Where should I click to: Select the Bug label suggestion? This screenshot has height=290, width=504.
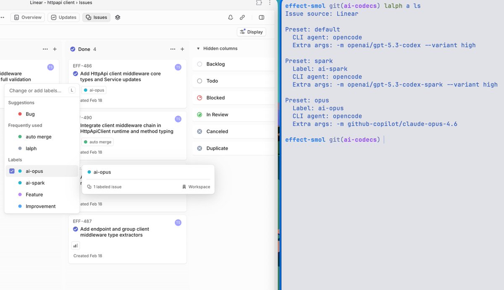(42, 114)
